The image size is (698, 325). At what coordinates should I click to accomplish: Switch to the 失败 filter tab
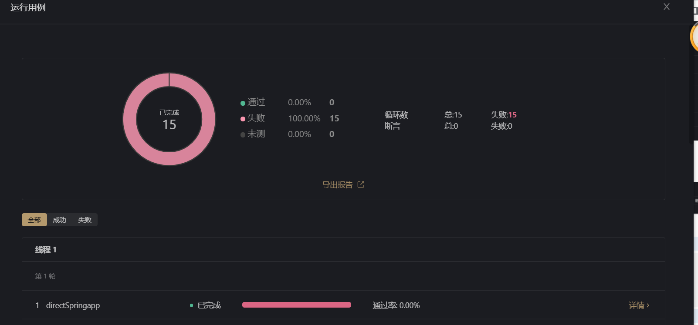85,220
